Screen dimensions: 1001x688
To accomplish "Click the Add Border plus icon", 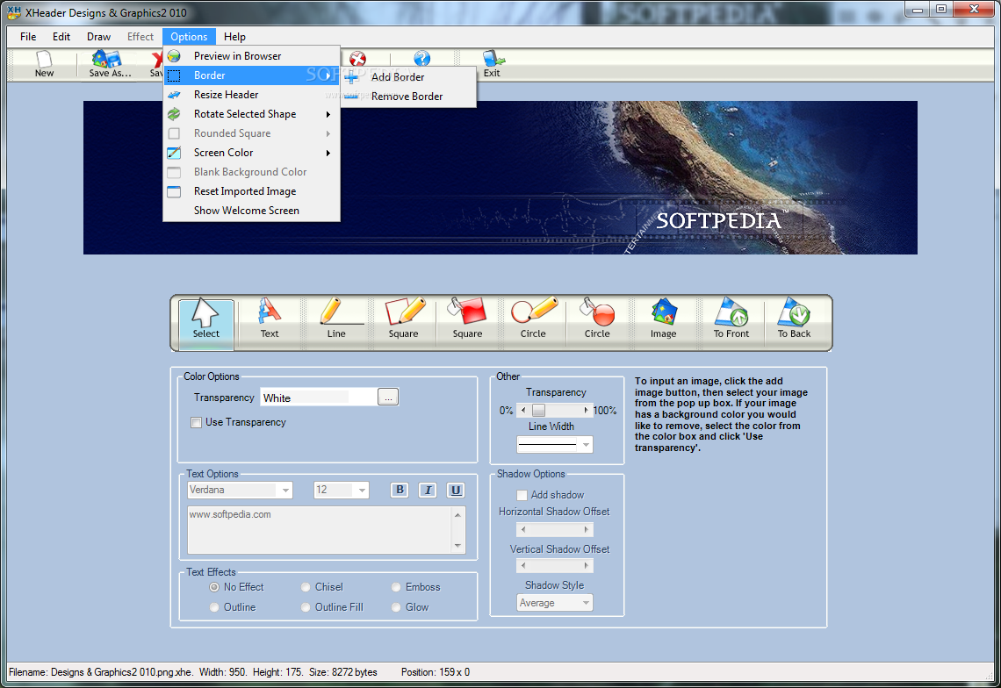I will pyautogui.click(x=351, y=77).
